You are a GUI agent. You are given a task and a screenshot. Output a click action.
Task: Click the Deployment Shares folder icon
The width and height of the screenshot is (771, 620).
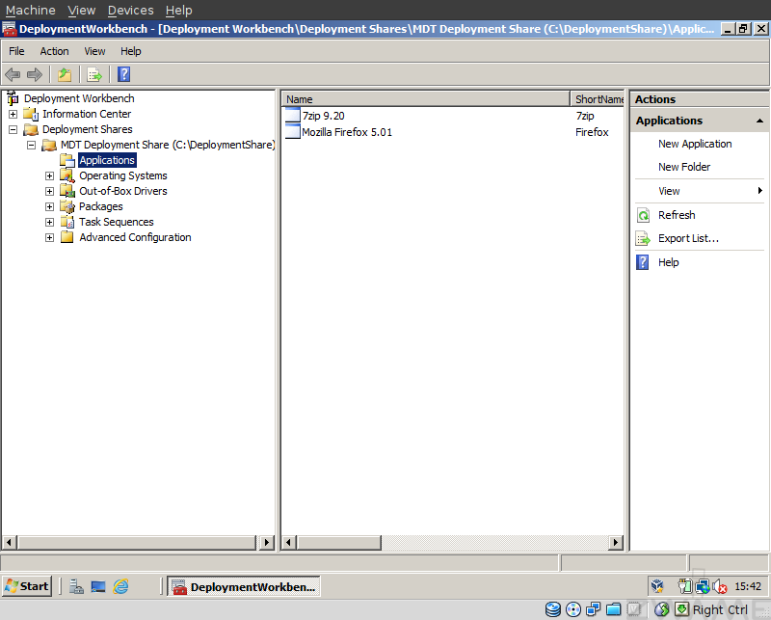point(31,129)
